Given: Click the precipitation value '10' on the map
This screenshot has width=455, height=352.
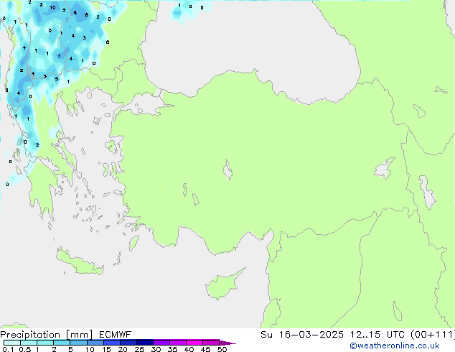Looking at the screenshot, I should [x=52, y=8].
